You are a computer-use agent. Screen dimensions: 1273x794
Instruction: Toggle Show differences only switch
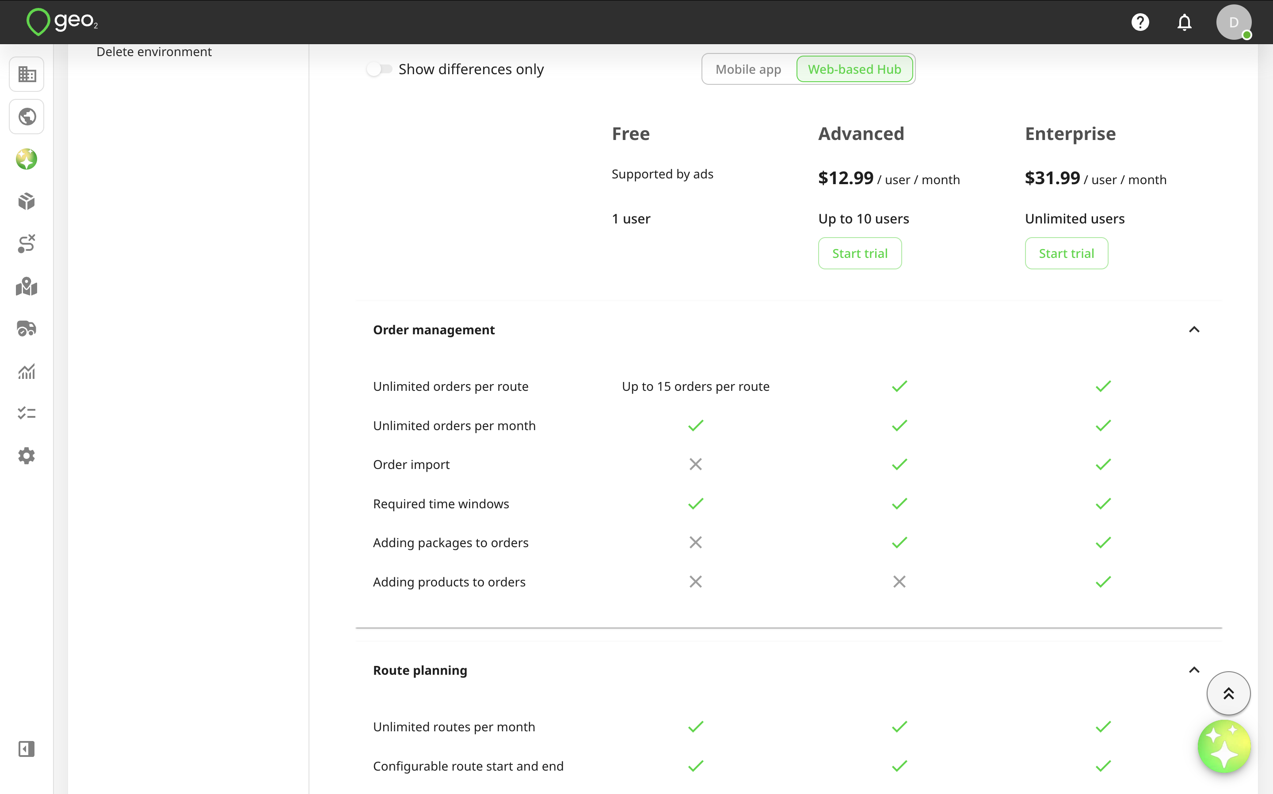coord(380,69)
